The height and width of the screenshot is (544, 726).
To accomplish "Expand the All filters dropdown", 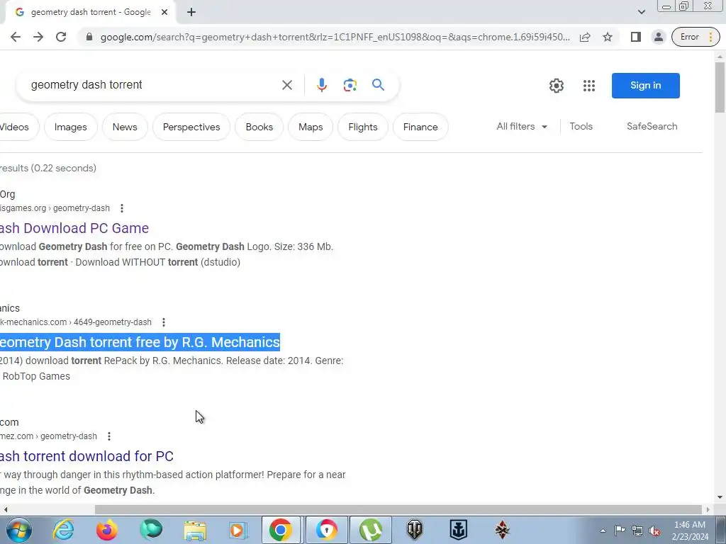I will [x=522, y=126].
